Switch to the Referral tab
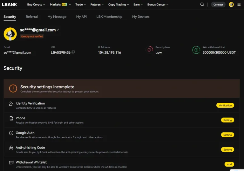244x171 pixels. pos(32,17)
